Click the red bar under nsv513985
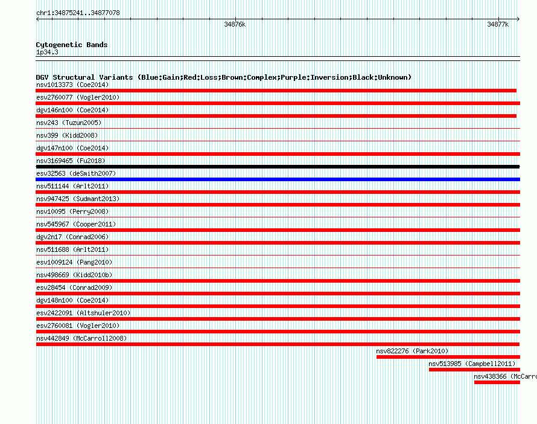The image size is (537, 424). 474,370
